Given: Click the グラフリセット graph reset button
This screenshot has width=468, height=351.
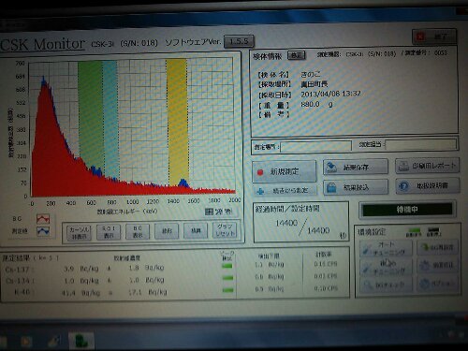Looking at the screenshot, I should click(225, 230).
